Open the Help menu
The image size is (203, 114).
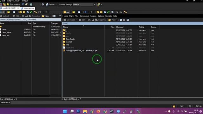(x=115, y=16)
